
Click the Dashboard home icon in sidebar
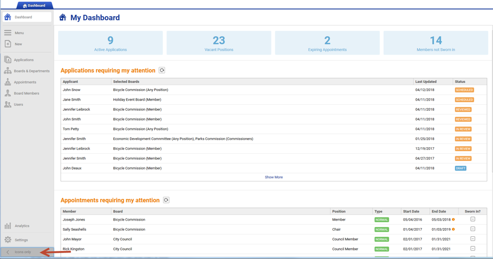click(8, 17)
